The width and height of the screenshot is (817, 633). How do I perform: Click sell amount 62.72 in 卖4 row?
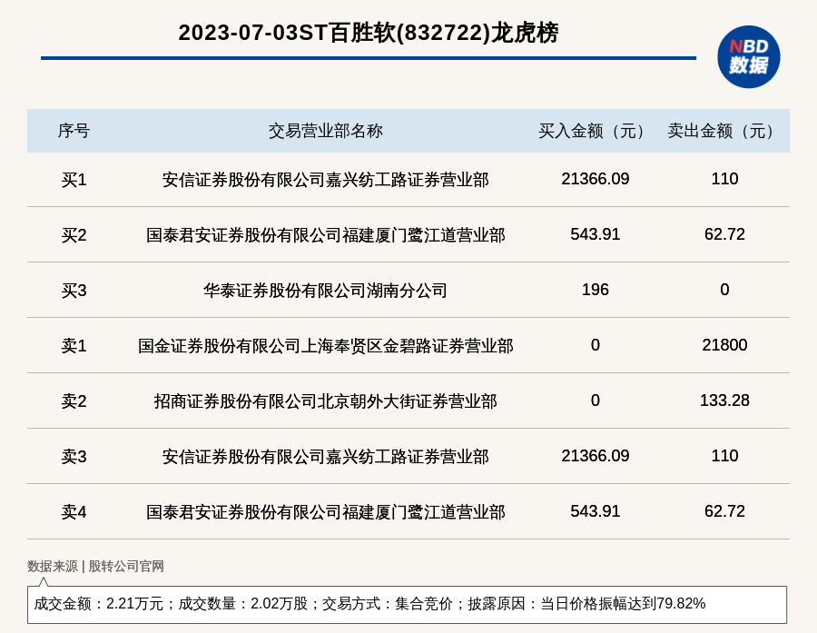724,511
